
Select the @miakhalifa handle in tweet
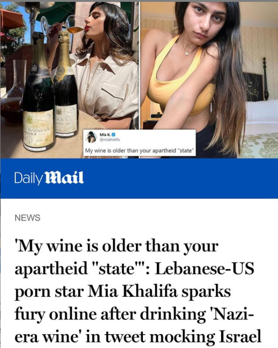pos(110,140)
